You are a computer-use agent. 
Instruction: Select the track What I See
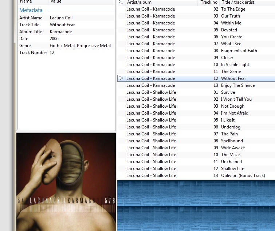click(196, 44)
